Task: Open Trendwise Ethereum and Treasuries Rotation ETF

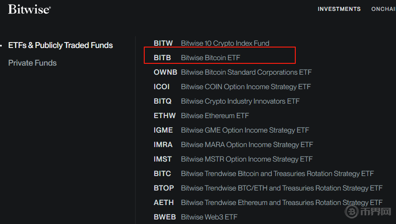Action: point(282,203)
